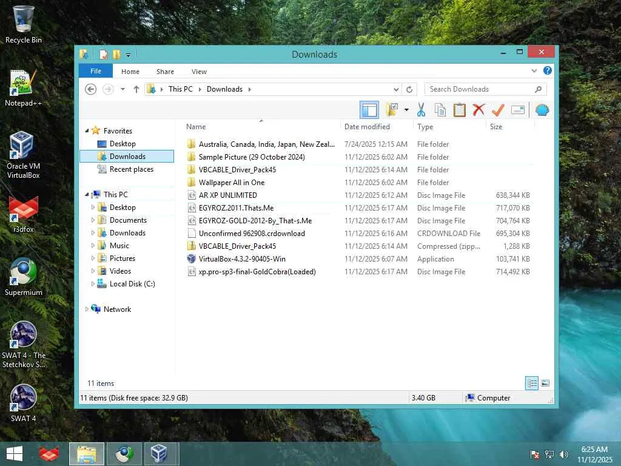Click the orange checkmark Properties toolbar icon
621x466 pixels.
(x=498, y=110)
